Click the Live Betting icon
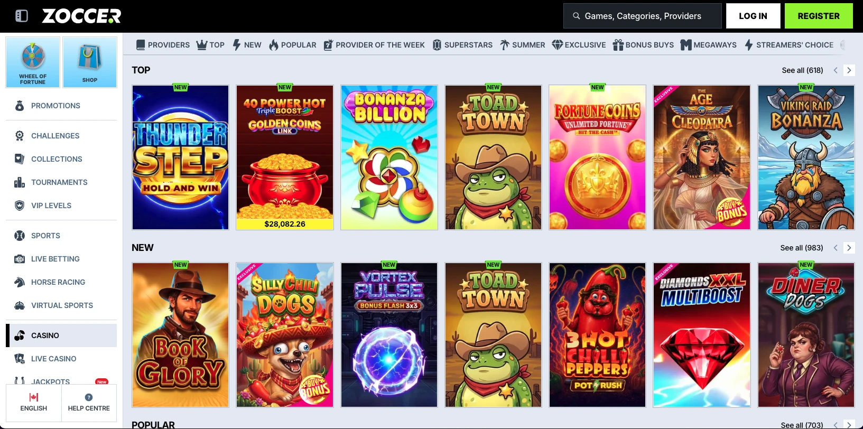 [20, 259]
